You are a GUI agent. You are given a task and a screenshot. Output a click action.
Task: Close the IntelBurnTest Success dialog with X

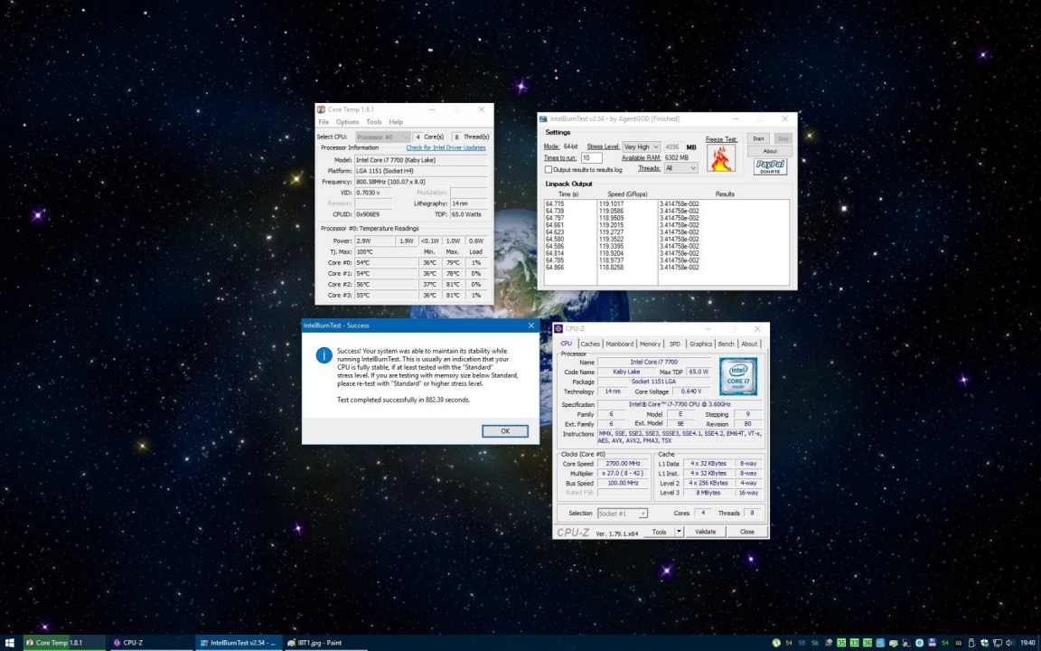click(531, 325)
